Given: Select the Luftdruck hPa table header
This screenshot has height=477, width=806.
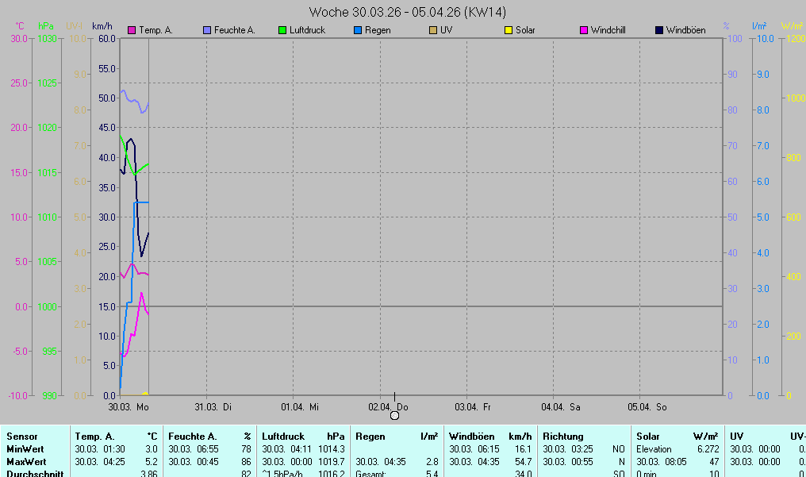Looking at the screenshot, I should 303,437.
